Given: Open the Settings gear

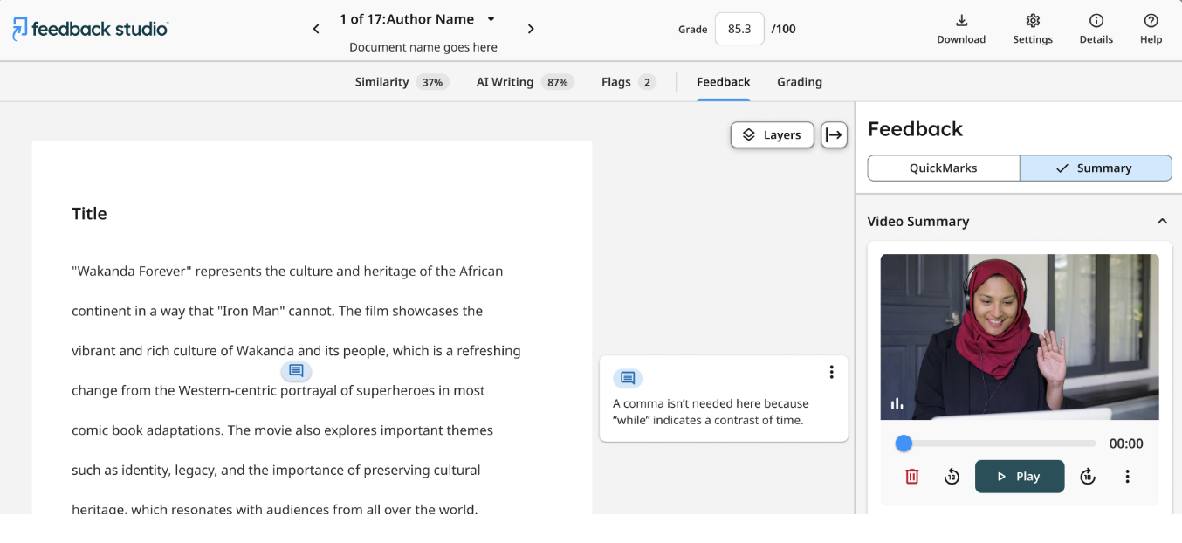Looking at the screenshot, I should pyautogui.click(x=1033, y=21).
